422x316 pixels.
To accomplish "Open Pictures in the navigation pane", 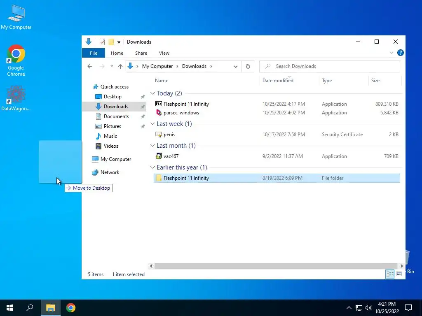I will click(112, 126).
